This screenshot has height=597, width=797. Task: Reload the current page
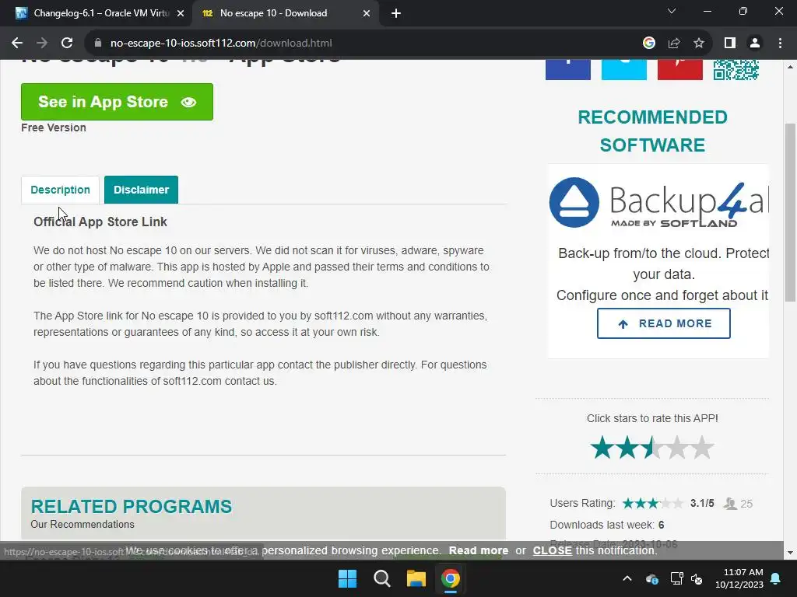[67, 44]
